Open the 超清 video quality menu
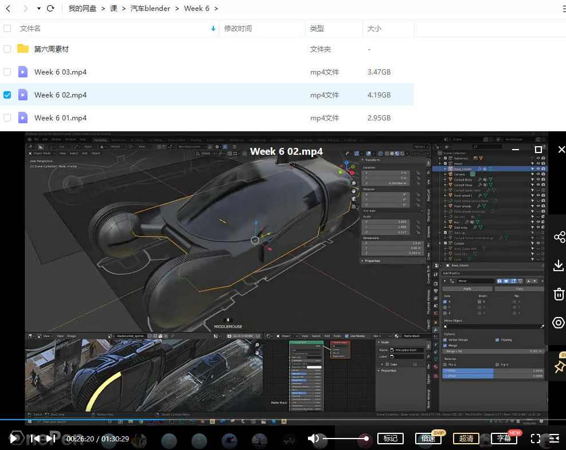Image resolution: width=566 pixels, height=450 pixels. pos(466,439)
